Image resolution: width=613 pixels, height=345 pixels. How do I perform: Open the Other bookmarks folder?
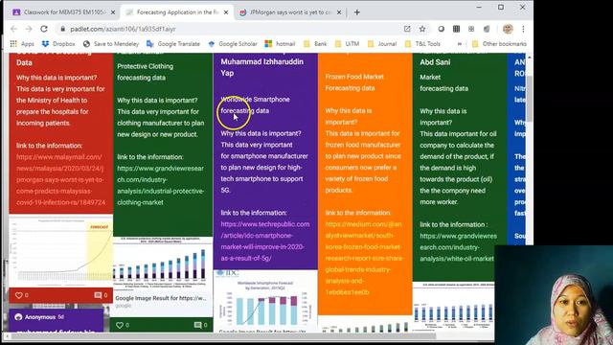point(499,44)
